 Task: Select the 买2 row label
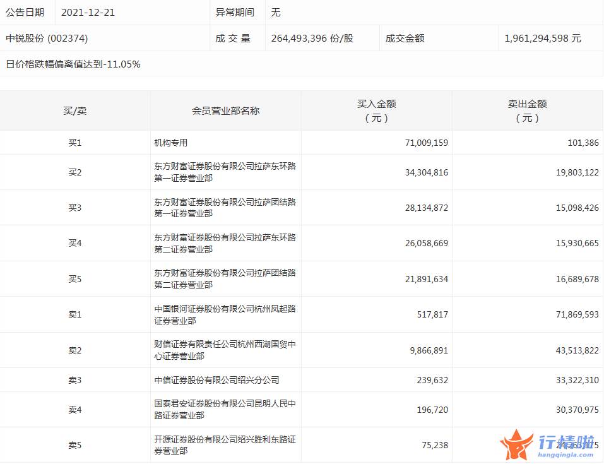click(74, 172)
